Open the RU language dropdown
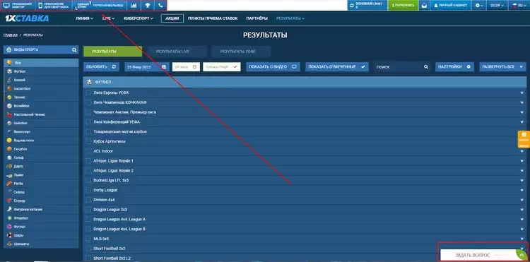 click(517, 6)
